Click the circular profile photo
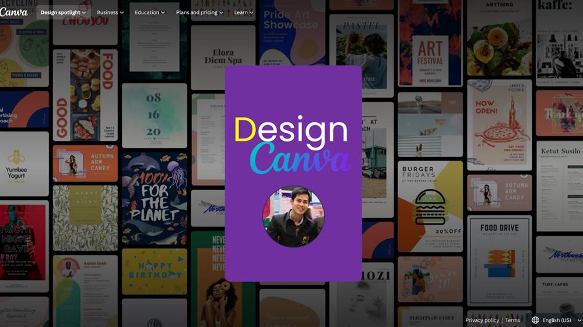The width and height of the screenshot is (583, 327). [293, 216]
